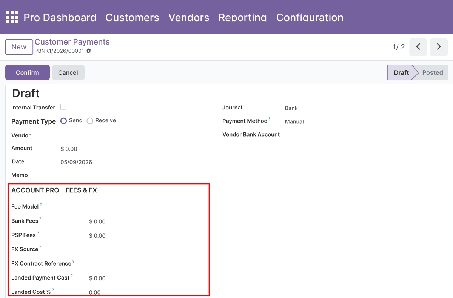The height and width of the screenshot is (298, 453).
Task: Click the help tooltip beside PSP Fees
Action: 38,233
